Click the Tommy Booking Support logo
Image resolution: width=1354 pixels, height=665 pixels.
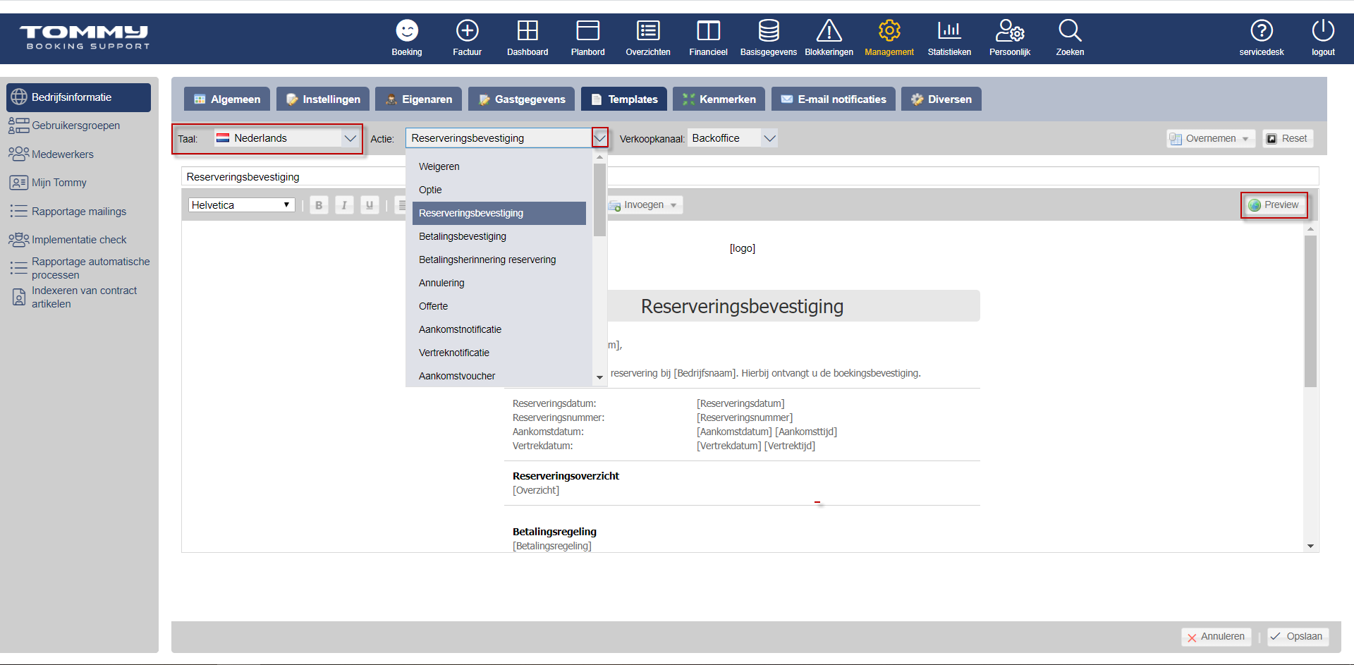click(85, 38)
